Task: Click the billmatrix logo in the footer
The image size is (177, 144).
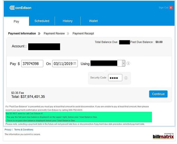Action: [x=163, y=136]
